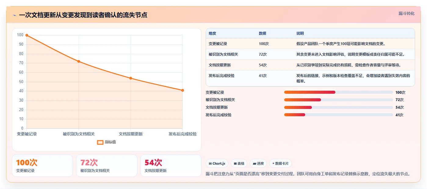
Task: Click the page title 一次文档更新从变更发现到读者确认的流失节点
Action: click(x=83, y=15)
